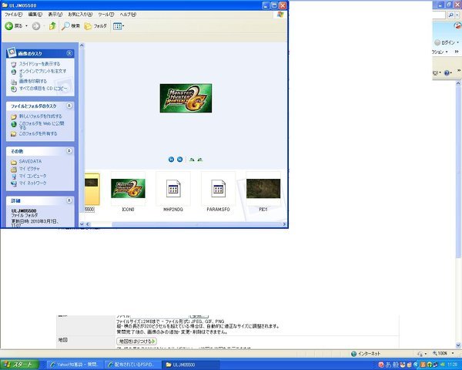Collapse the ファイルとフォルダのタスク panel
Viewport: 462px width, 370px height.
click(x=70, y=105)
